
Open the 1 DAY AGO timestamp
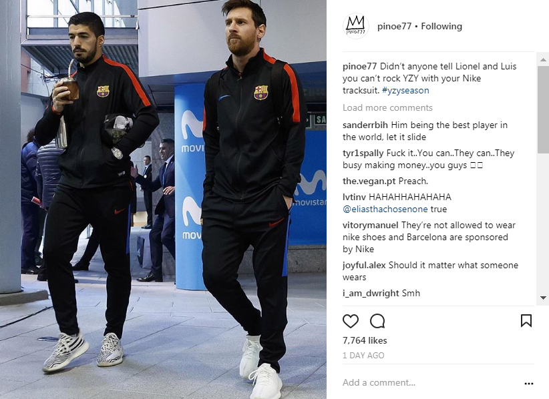coord(363,356)
